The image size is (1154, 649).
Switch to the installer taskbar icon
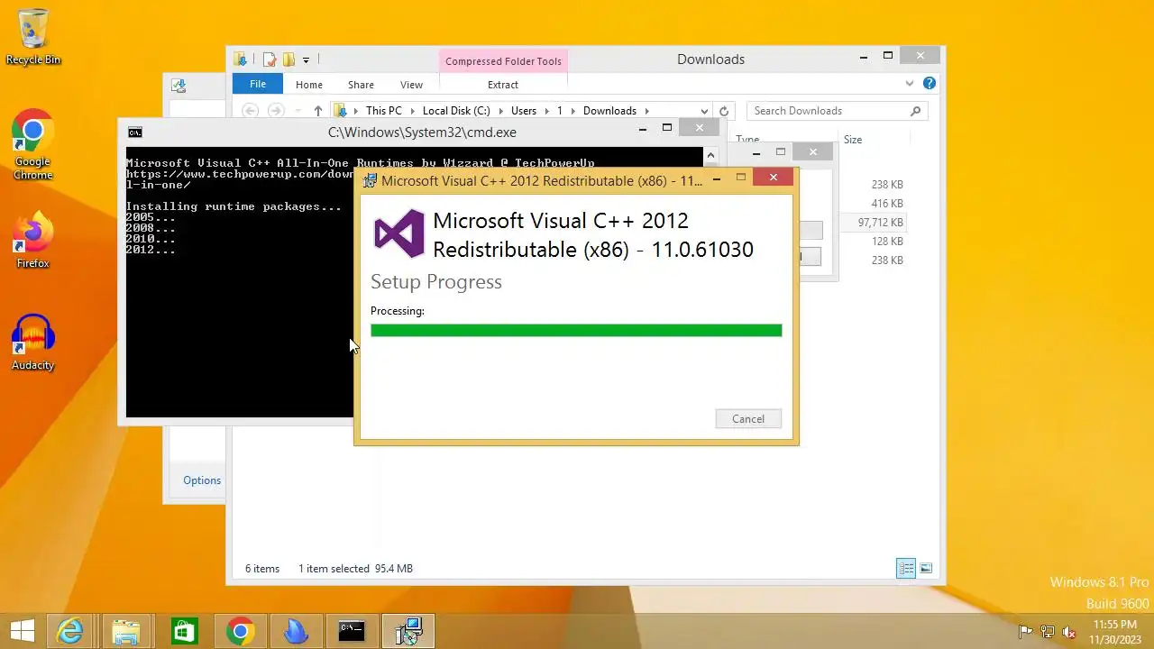[x=408, y=631]
